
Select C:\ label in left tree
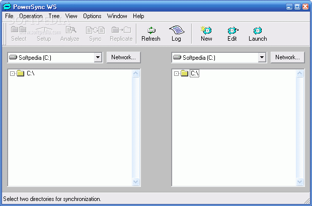click(30, 73)
